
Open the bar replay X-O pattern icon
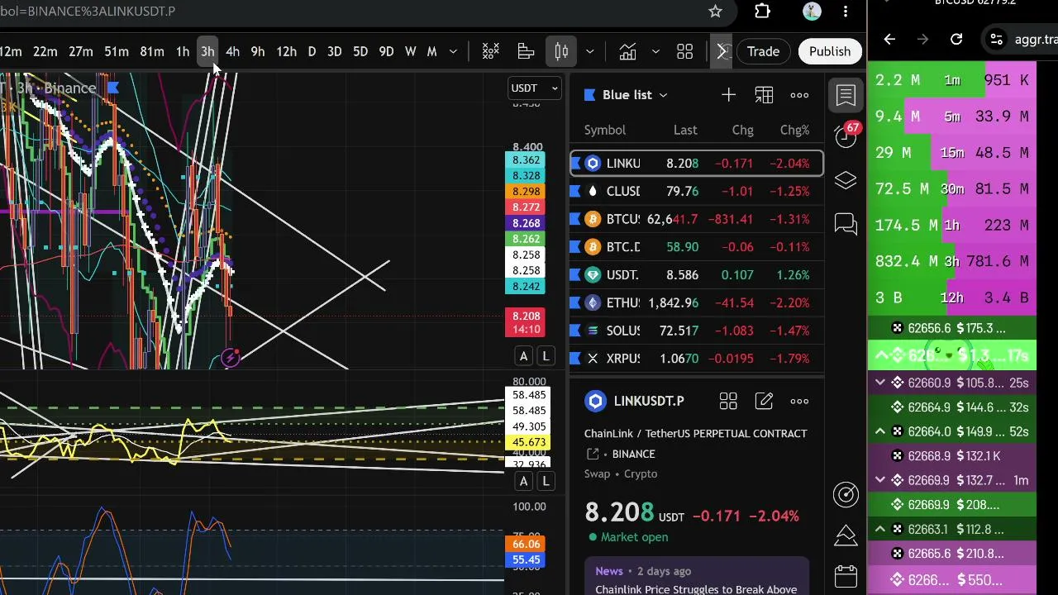(491, 52)
